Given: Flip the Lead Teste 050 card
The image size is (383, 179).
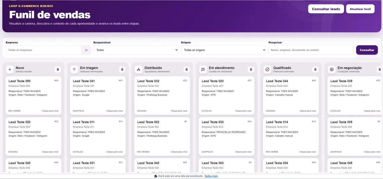Looking at the screenshot, I should 34,95.
